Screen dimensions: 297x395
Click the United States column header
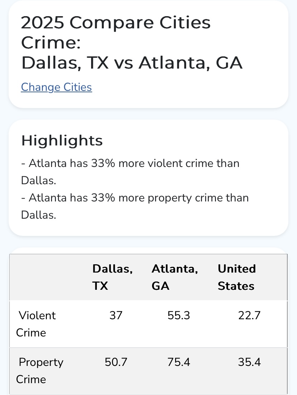coord(237,277)
